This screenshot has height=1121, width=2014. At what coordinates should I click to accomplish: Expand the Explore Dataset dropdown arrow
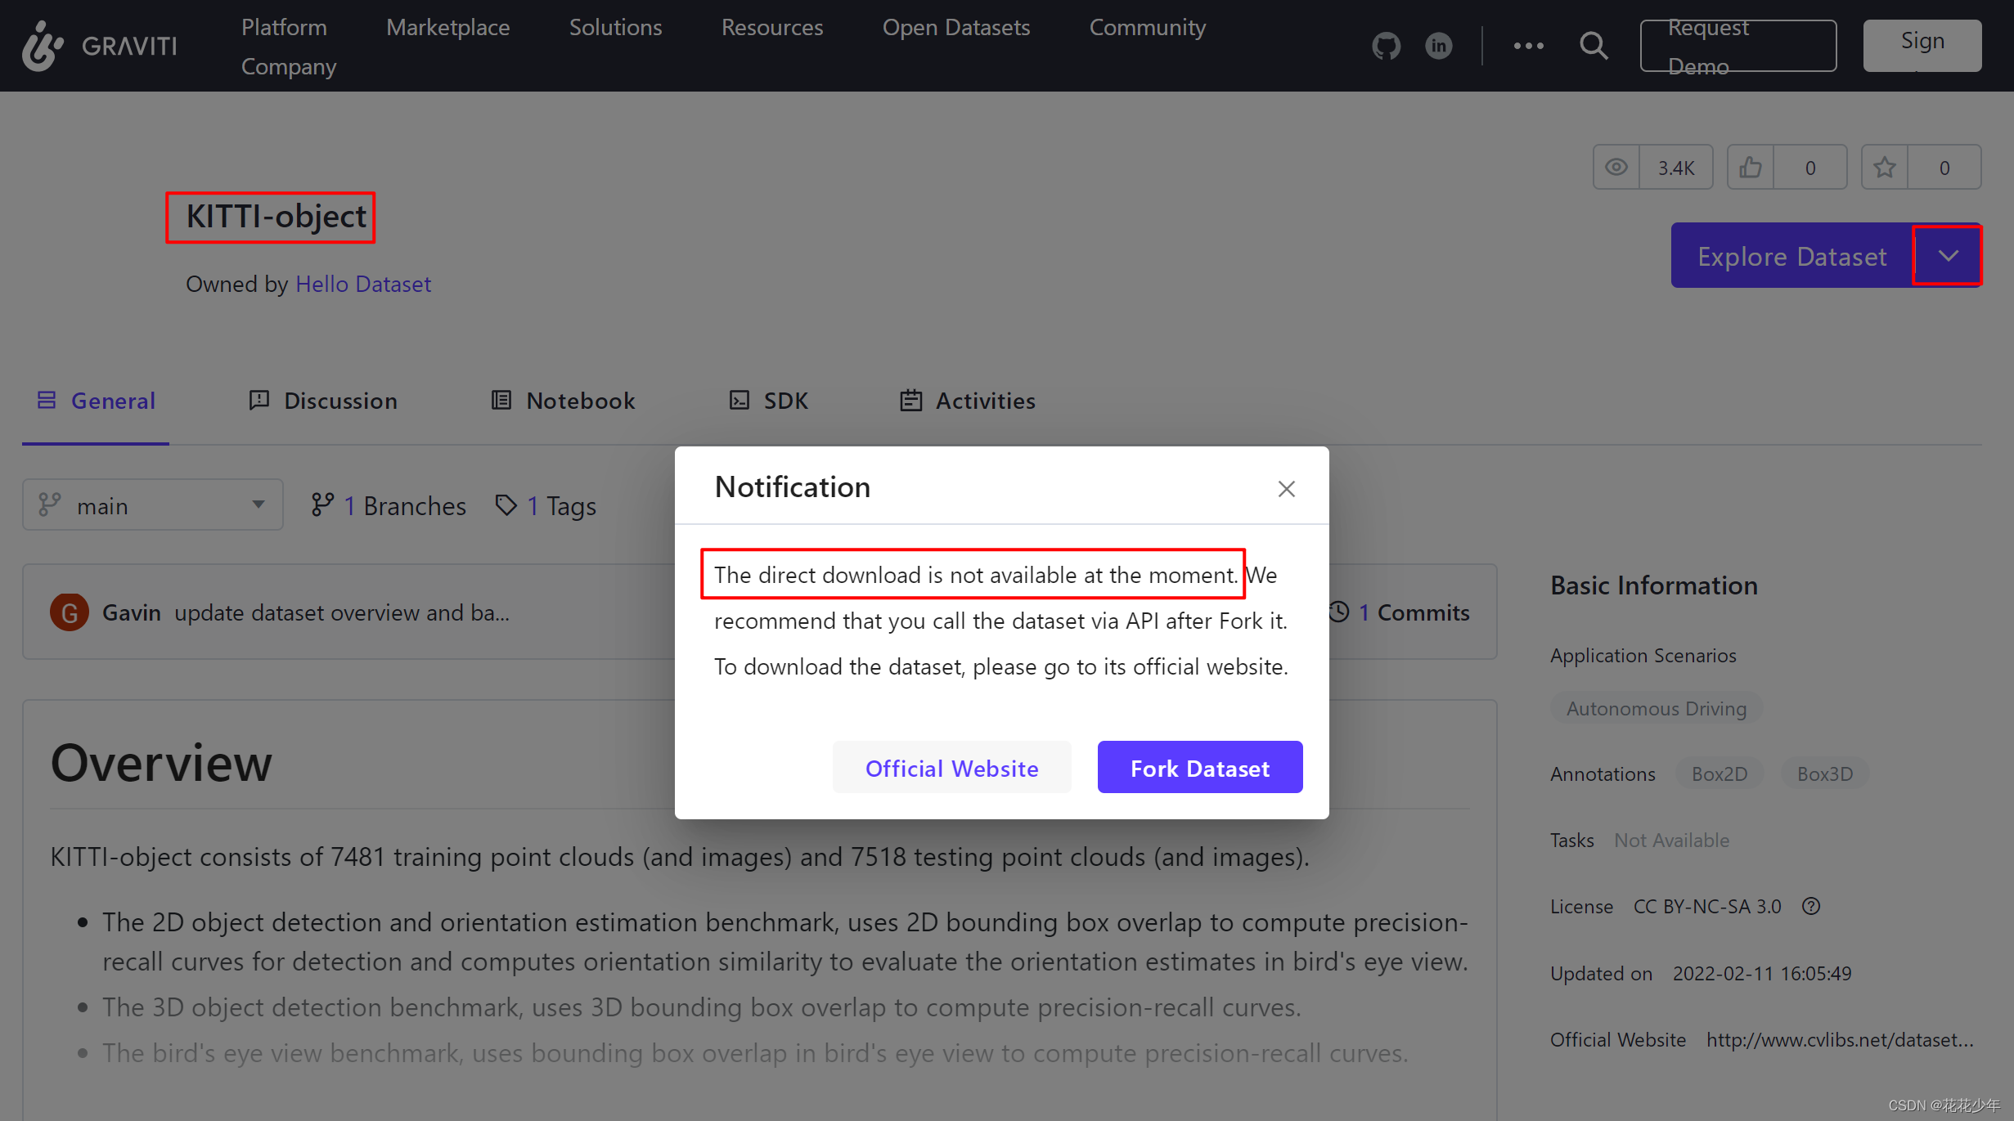click(x=1948, y=256)
